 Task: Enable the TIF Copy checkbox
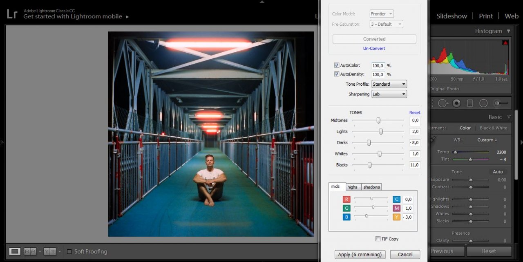378,239
